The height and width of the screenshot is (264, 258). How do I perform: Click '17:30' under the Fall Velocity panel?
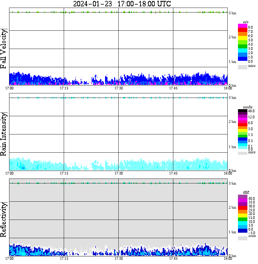pos(119,88)
